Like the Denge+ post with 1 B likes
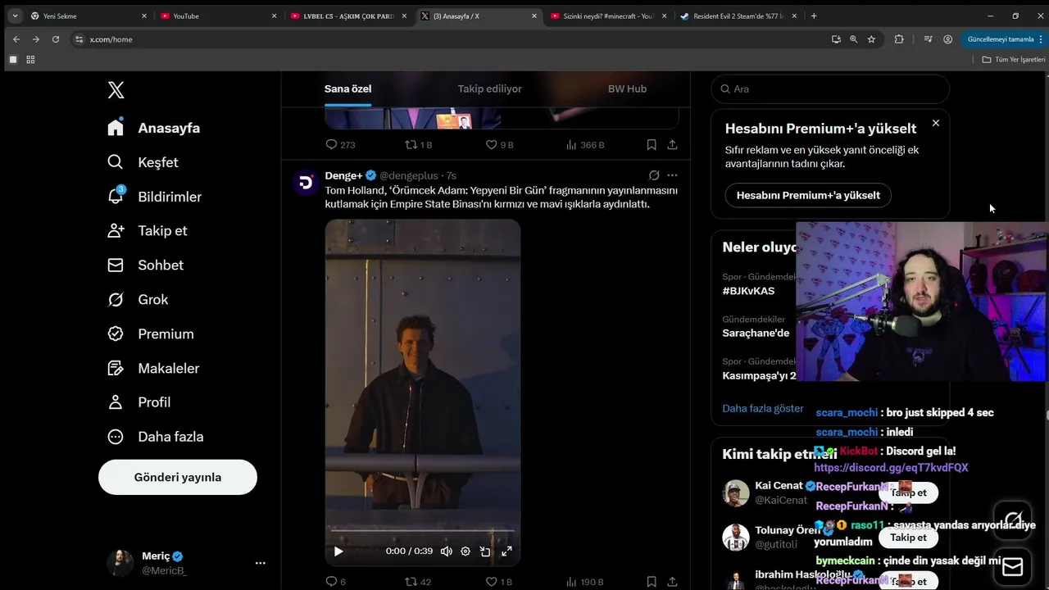 tap(499, 582)
